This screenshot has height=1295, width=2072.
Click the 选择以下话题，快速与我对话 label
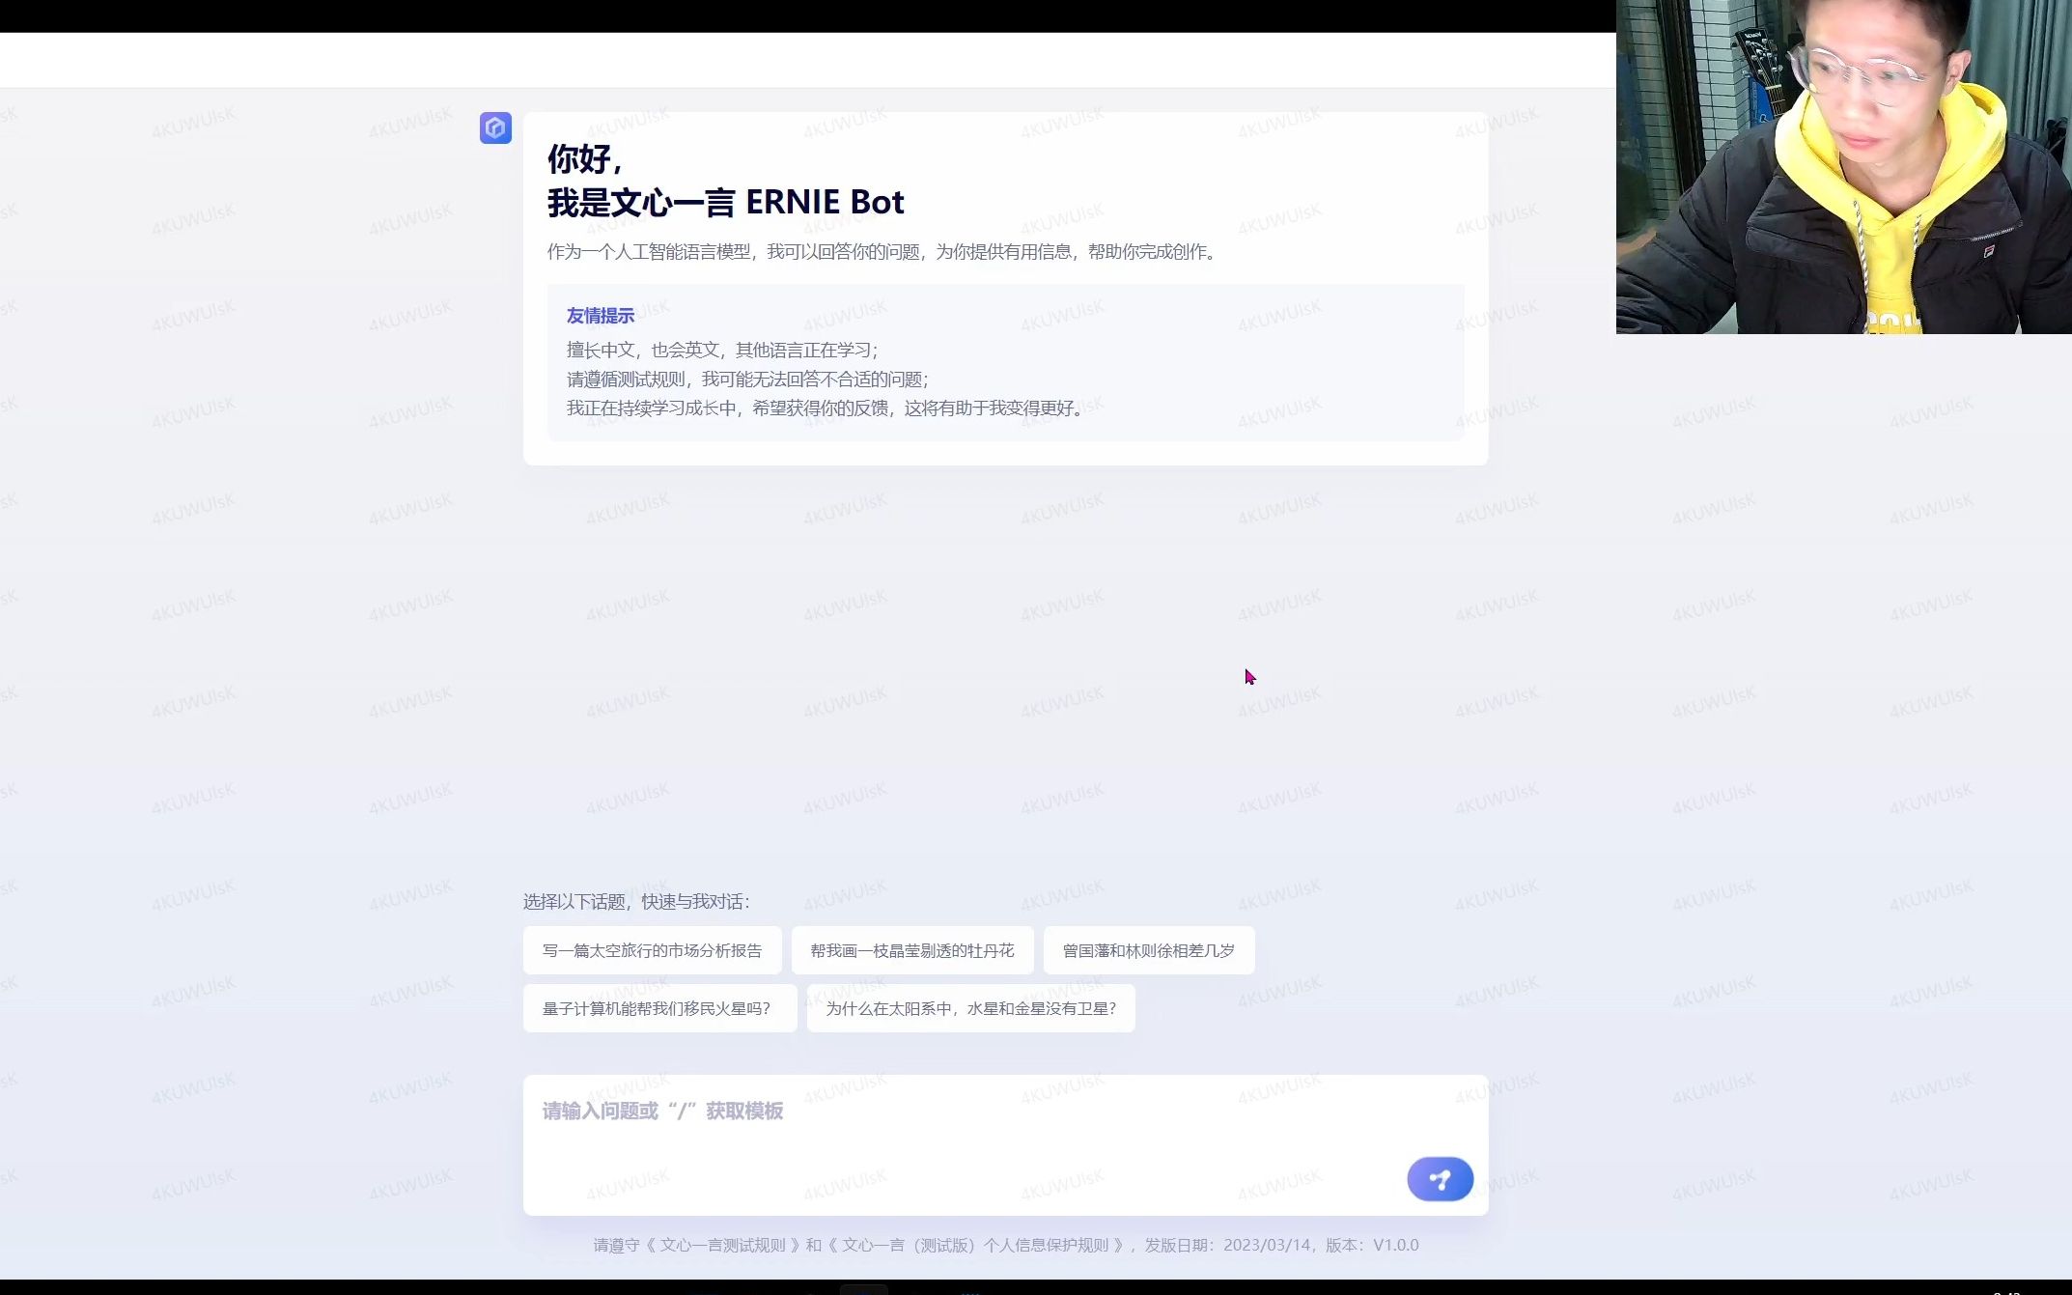636,901
